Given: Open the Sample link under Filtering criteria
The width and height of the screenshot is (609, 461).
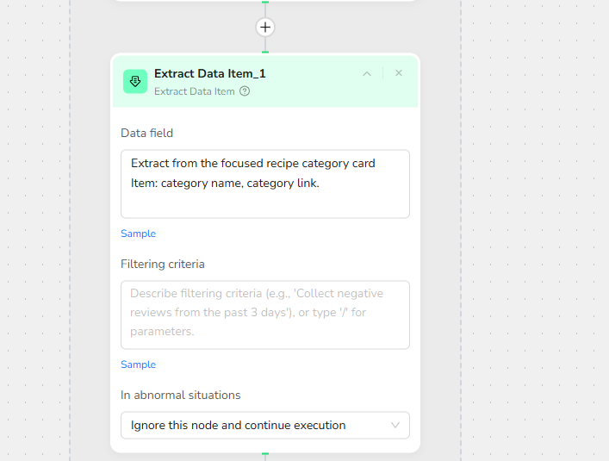Looking at the screenshot, I should [138, 364].
